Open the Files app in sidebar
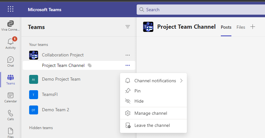Screen dimensions: 265x138 pos(11,132)
